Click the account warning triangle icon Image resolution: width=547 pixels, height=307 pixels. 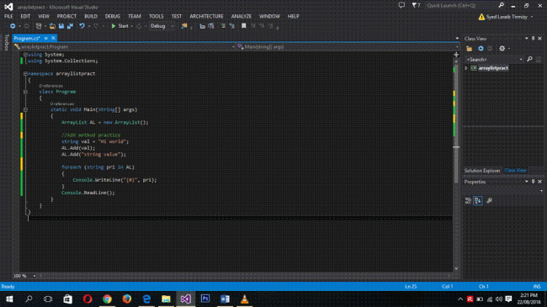pyautogui.click(x=481, y=17)
